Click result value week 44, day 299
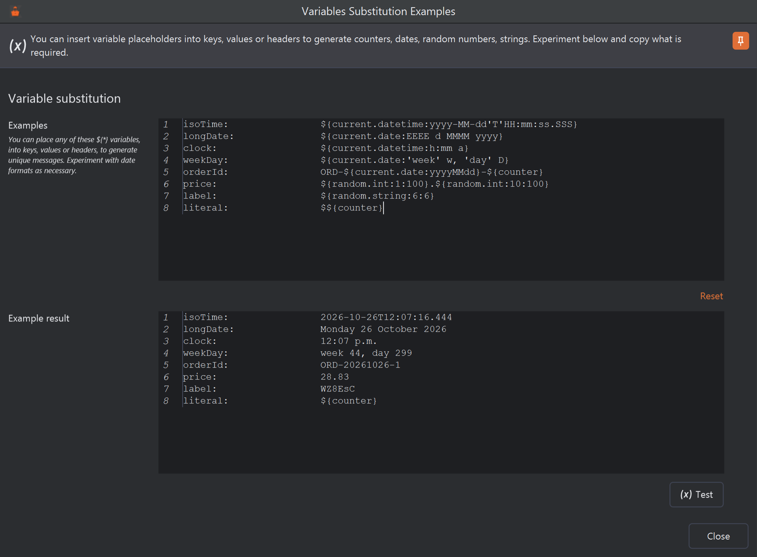757x557 pixels. (366, 353)
